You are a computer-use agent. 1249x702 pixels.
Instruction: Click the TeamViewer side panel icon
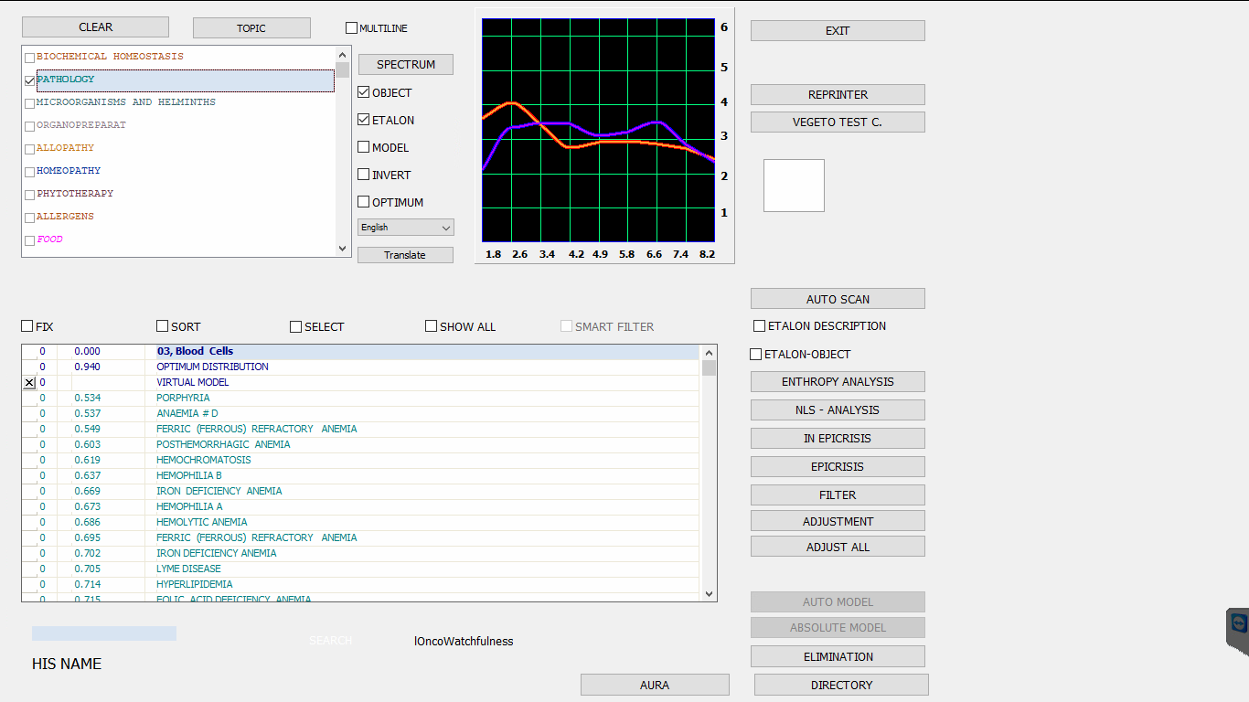(1239, 625)
